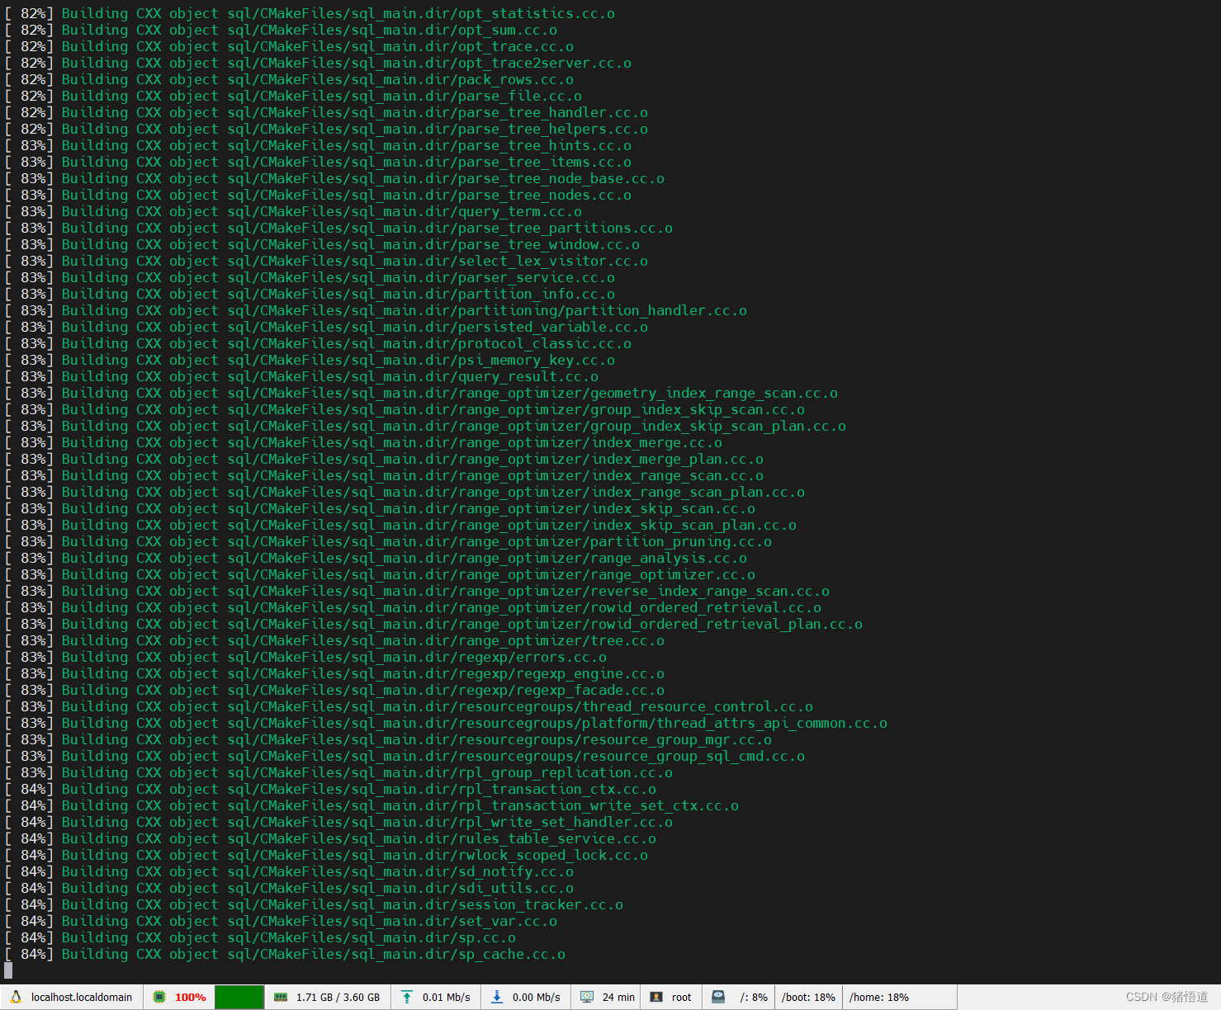Click the query_result.cc.o build line

coord(301,376)
